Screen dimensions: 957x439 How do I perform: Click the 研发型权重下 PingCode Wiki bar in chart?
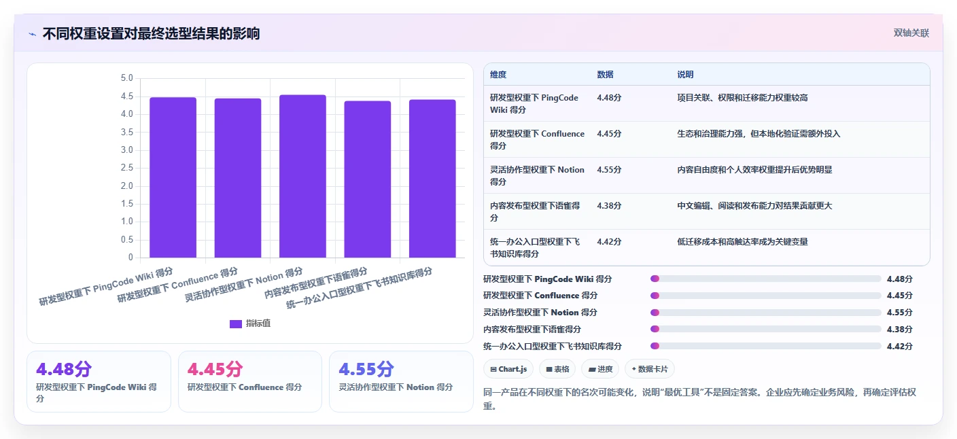pyautogui.click(x=173, y=177)
